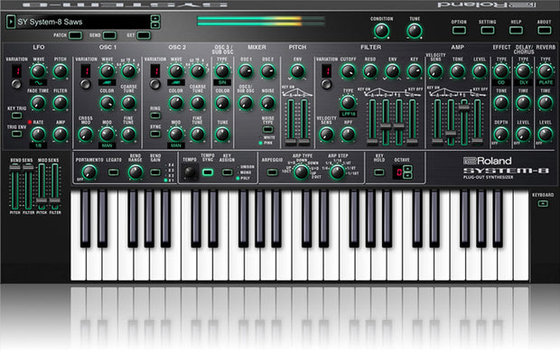This screenshot has height=353, width=560.
Task: Click the OSC 1 Coarse Tune knob
Action: click(x=128, y=103)
